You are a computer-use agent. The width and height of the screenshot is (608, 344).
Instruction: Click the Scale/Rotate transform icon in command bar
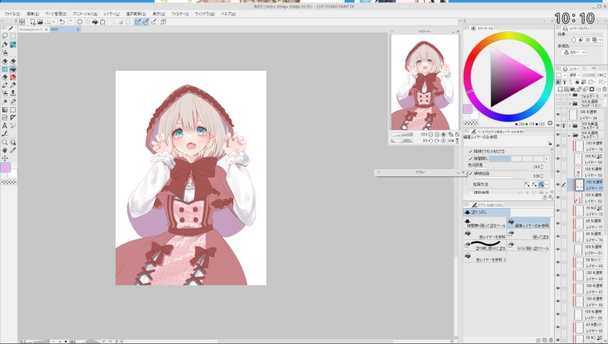pos(103,22)
